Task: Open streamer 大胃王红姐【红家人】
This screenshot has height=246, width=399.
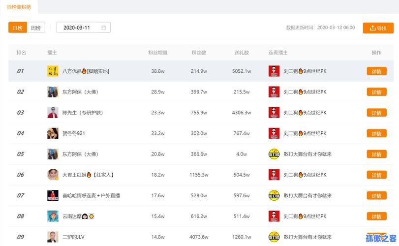Action: tap(88, 175)
